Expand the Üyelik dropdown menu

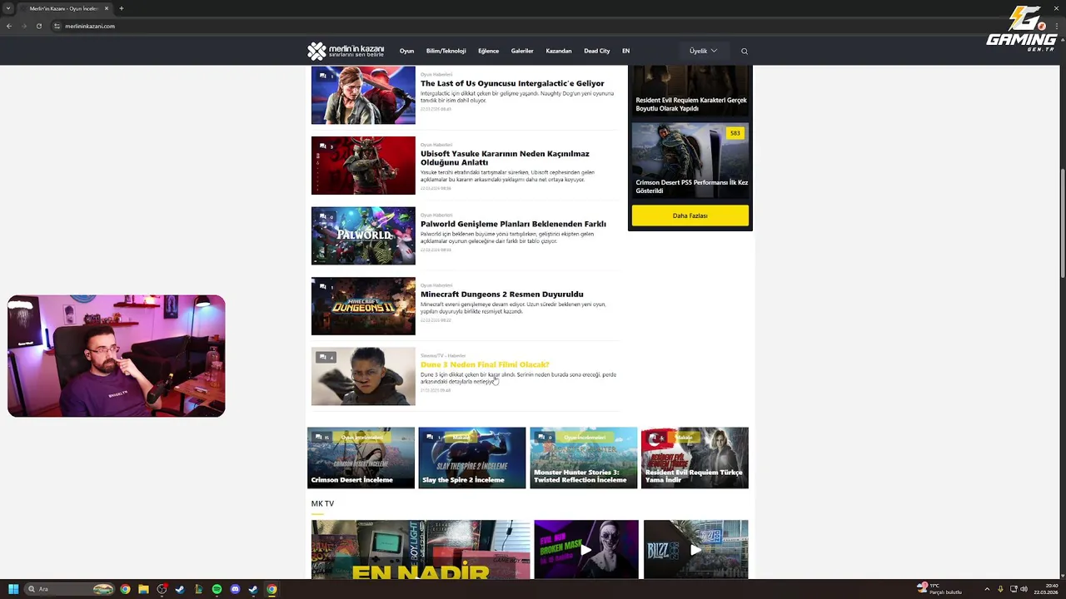point(703,51)
